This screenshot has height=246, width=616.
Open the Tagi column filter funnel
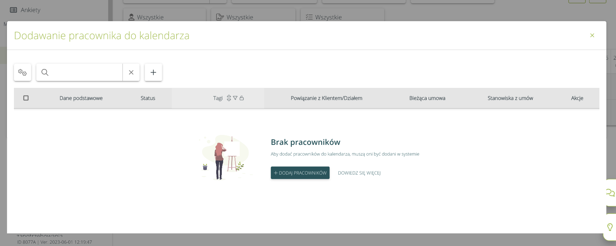235,98
